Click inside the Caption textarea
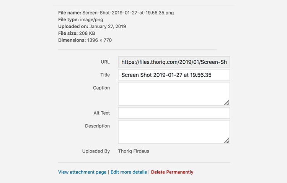This screenshot has height=183, width=287. 174,94
